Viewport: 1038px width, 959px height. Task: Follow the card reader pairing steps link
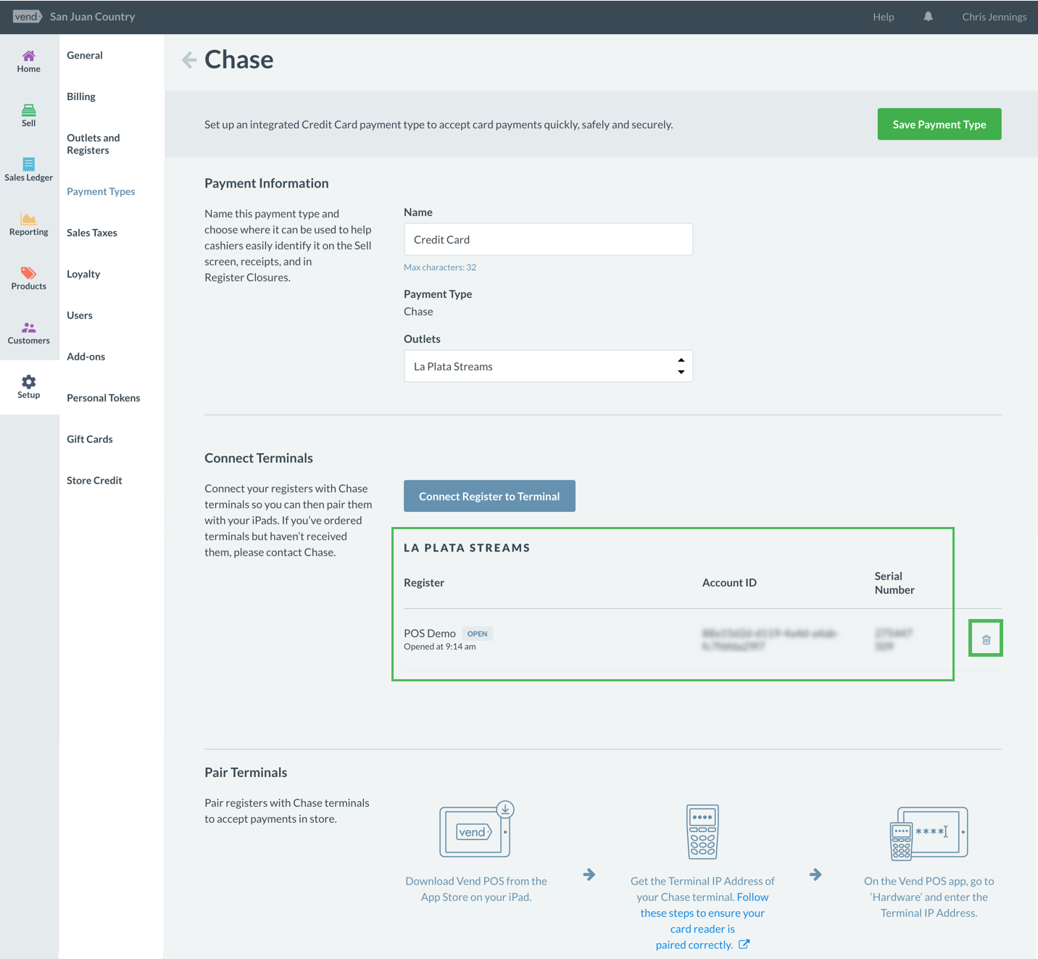click(x=702, y=921)
